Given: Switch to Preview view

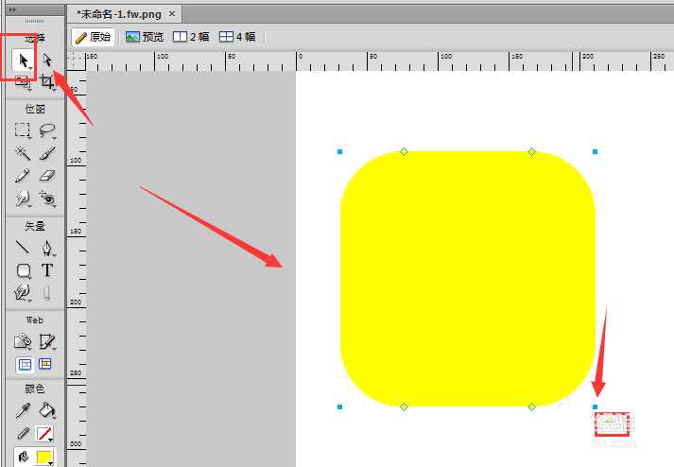Looking at the screenshot, I should point(145,37).
